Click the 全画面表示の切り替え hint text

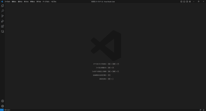tap(100, 75)
